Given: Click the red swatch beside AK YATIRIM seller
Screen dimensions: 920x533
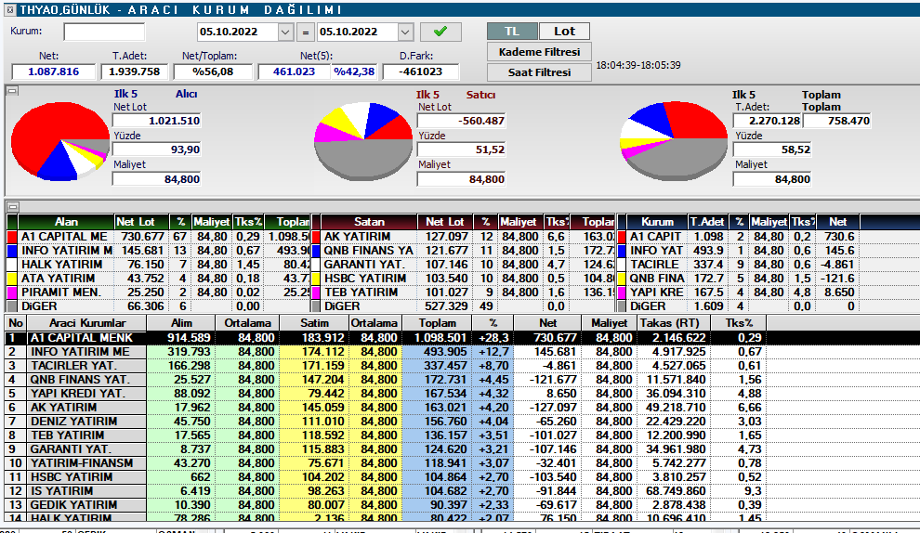Looking at the screenshot, I should tap(316, 237).
